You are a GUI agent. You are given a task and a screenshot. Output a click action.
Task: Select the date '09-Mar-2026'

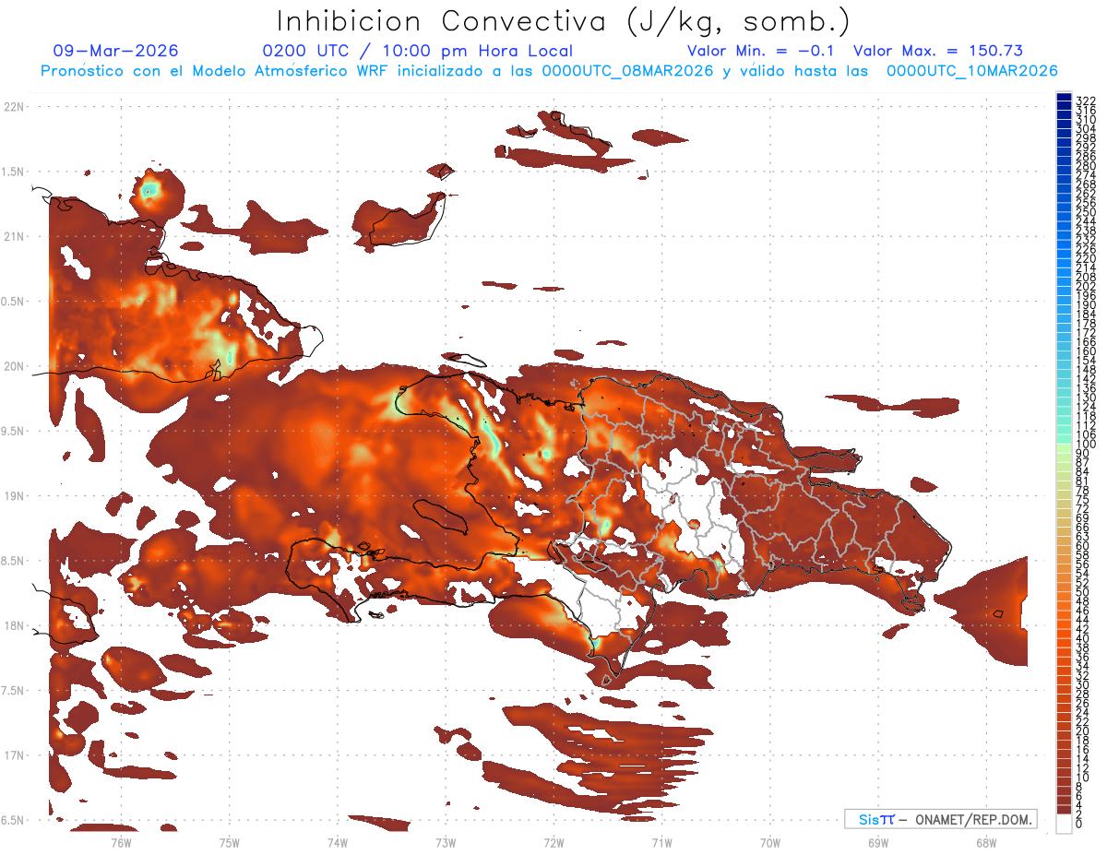(x=116, y=51)
